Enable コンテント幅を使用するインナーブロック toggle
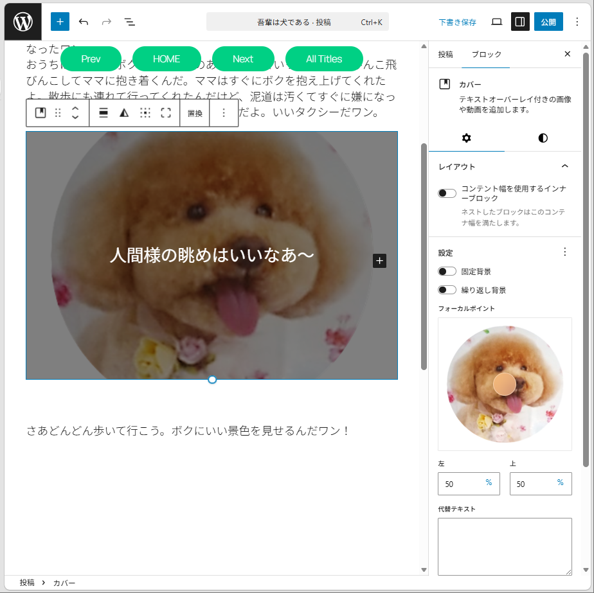This screenshot has height=593, width=594. click(x=447, y=193)
